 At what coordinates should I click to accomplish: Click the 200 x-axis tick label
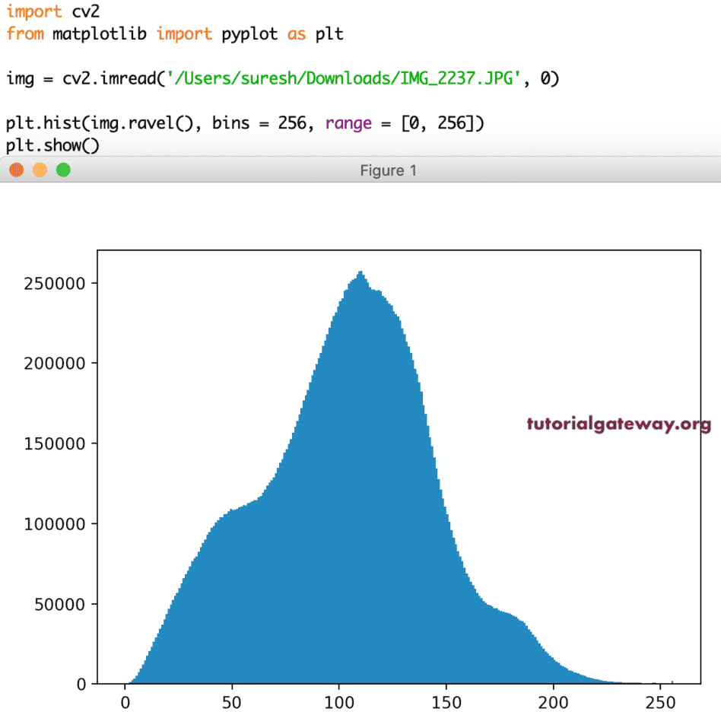[553, 702]
